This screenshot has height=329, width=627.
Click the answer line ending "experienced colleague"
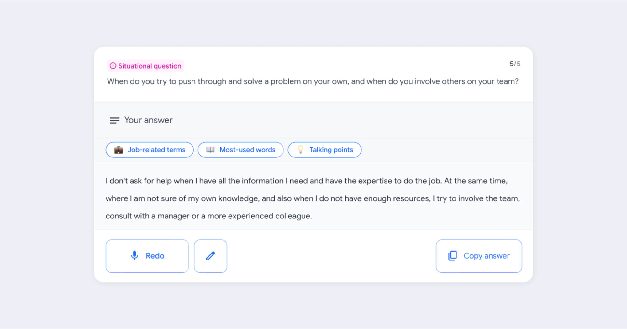(x=208, y=216)
